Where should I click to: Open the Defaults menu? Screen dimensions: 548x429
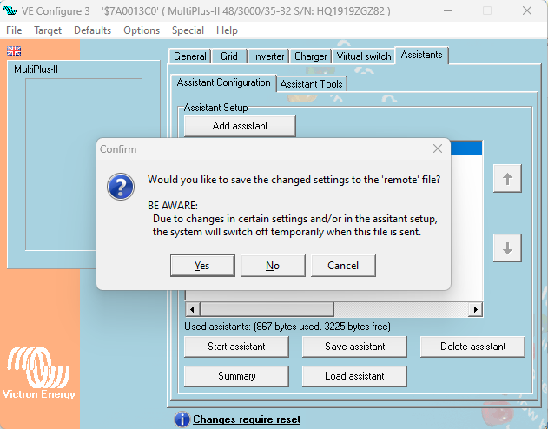[92, 30]
